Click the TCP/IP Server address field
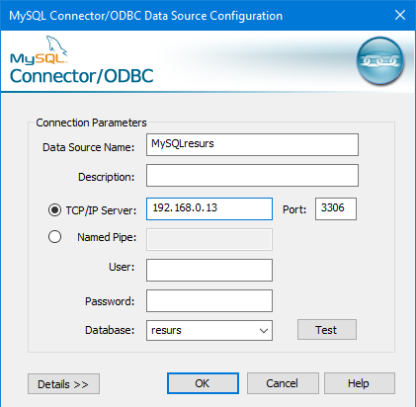The width and height of the screenshot is (416, 407). coord(209,208)
